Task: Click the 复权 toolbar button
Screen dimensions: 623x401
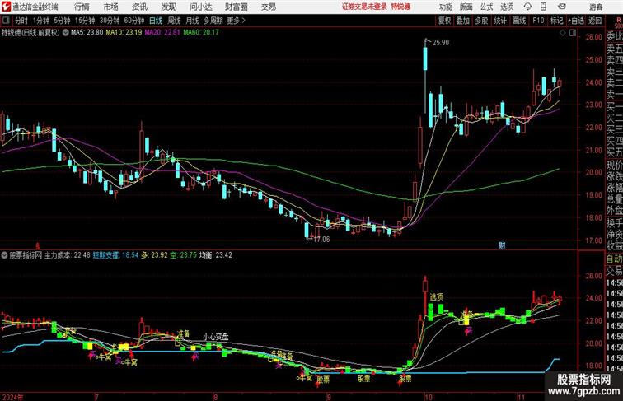Action: [445, 21]
